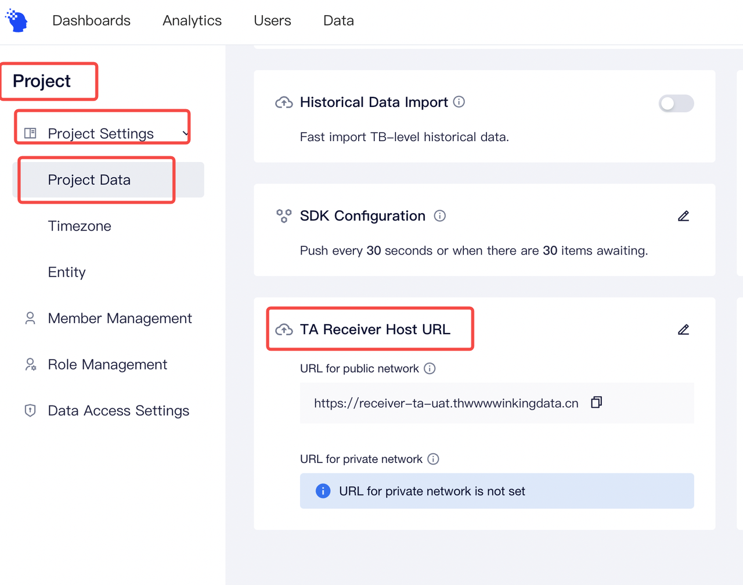Click the info icon next to URL for private network
Viewport: 743px width, 585px height.
point(433,459)
